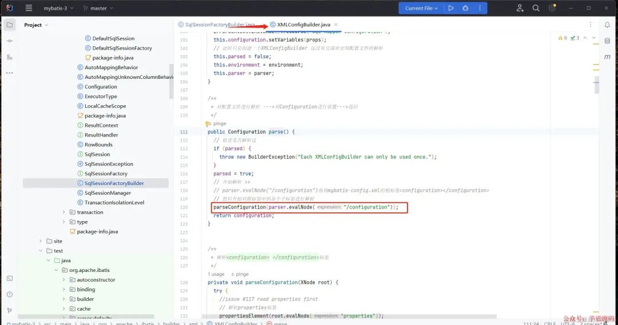
Task: Open editor tab options menu
Action: point(591,25)
